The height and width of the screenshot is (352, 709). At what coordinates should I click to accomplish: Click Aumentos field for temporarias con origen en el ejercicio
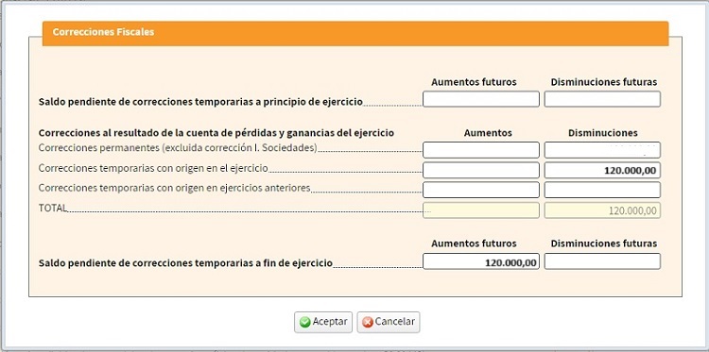tap(481, 170)
